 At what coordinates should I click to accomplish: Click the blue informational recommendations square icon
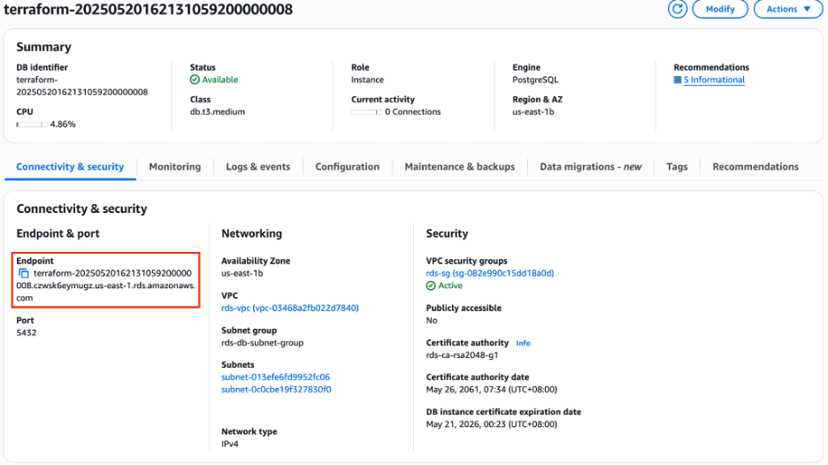(677, 80)
